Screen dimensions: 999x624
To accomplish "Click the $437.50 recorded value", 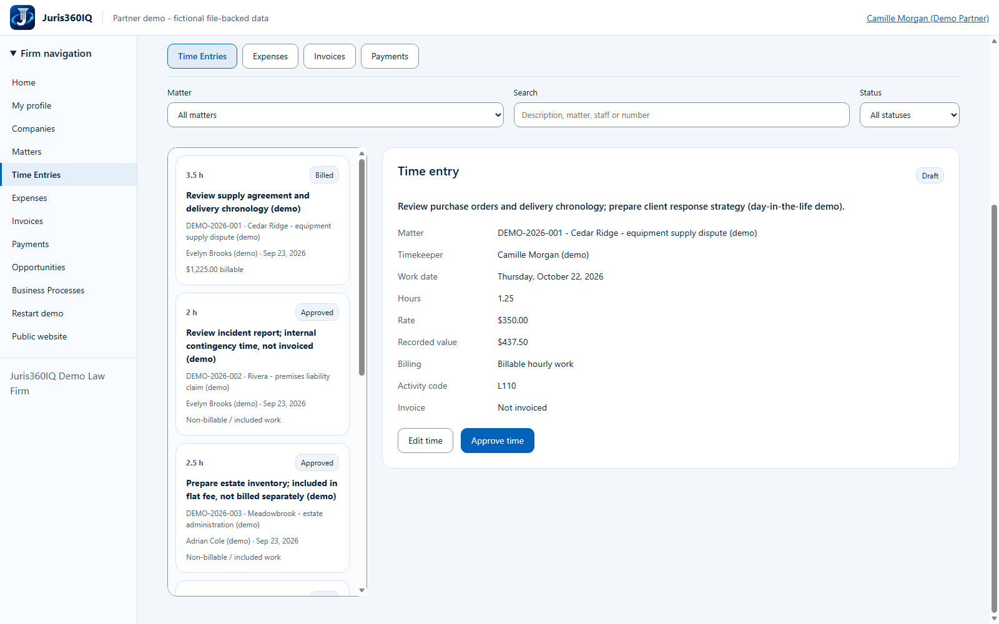I will pos(513,342).
